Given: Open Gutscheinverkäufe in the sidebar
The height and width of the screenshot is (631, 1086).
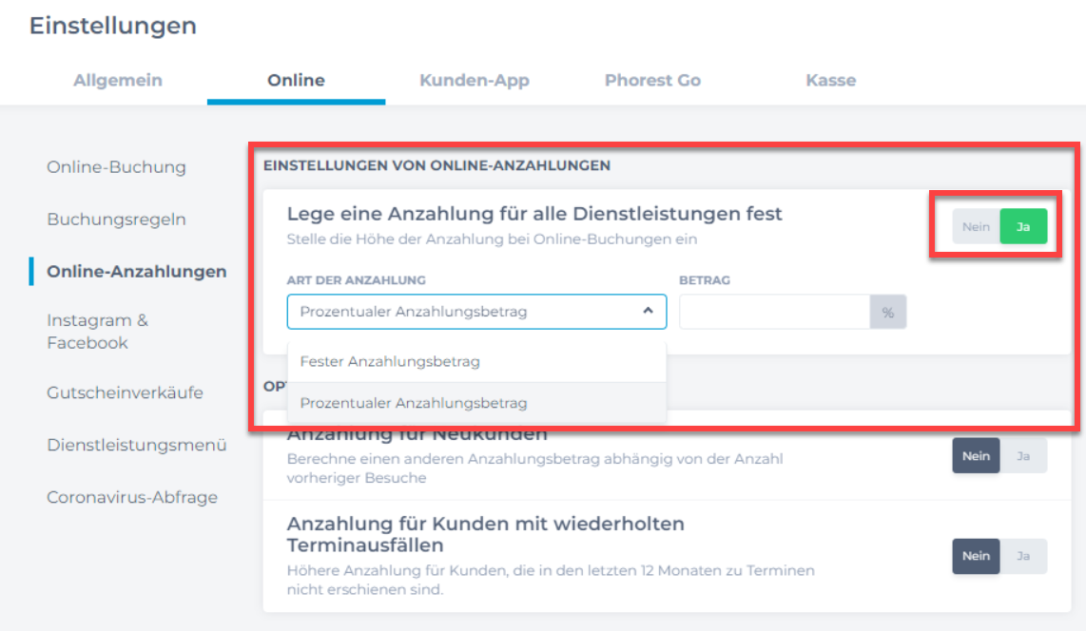Looking at the screenshot, I should pyautogui.click(x=125, y=392).
